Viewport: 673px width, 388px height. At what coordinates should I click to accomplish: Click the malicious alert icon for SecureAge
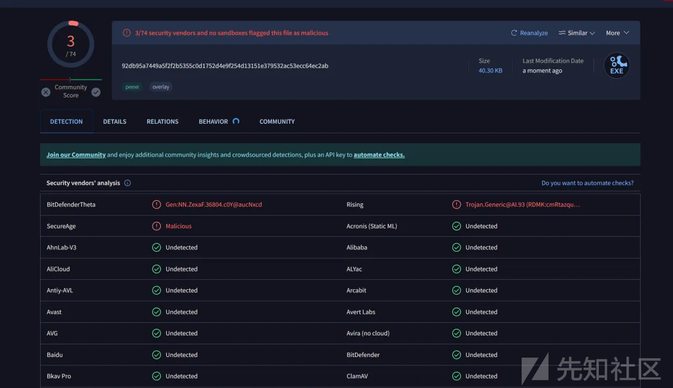[x=156, y=226]
